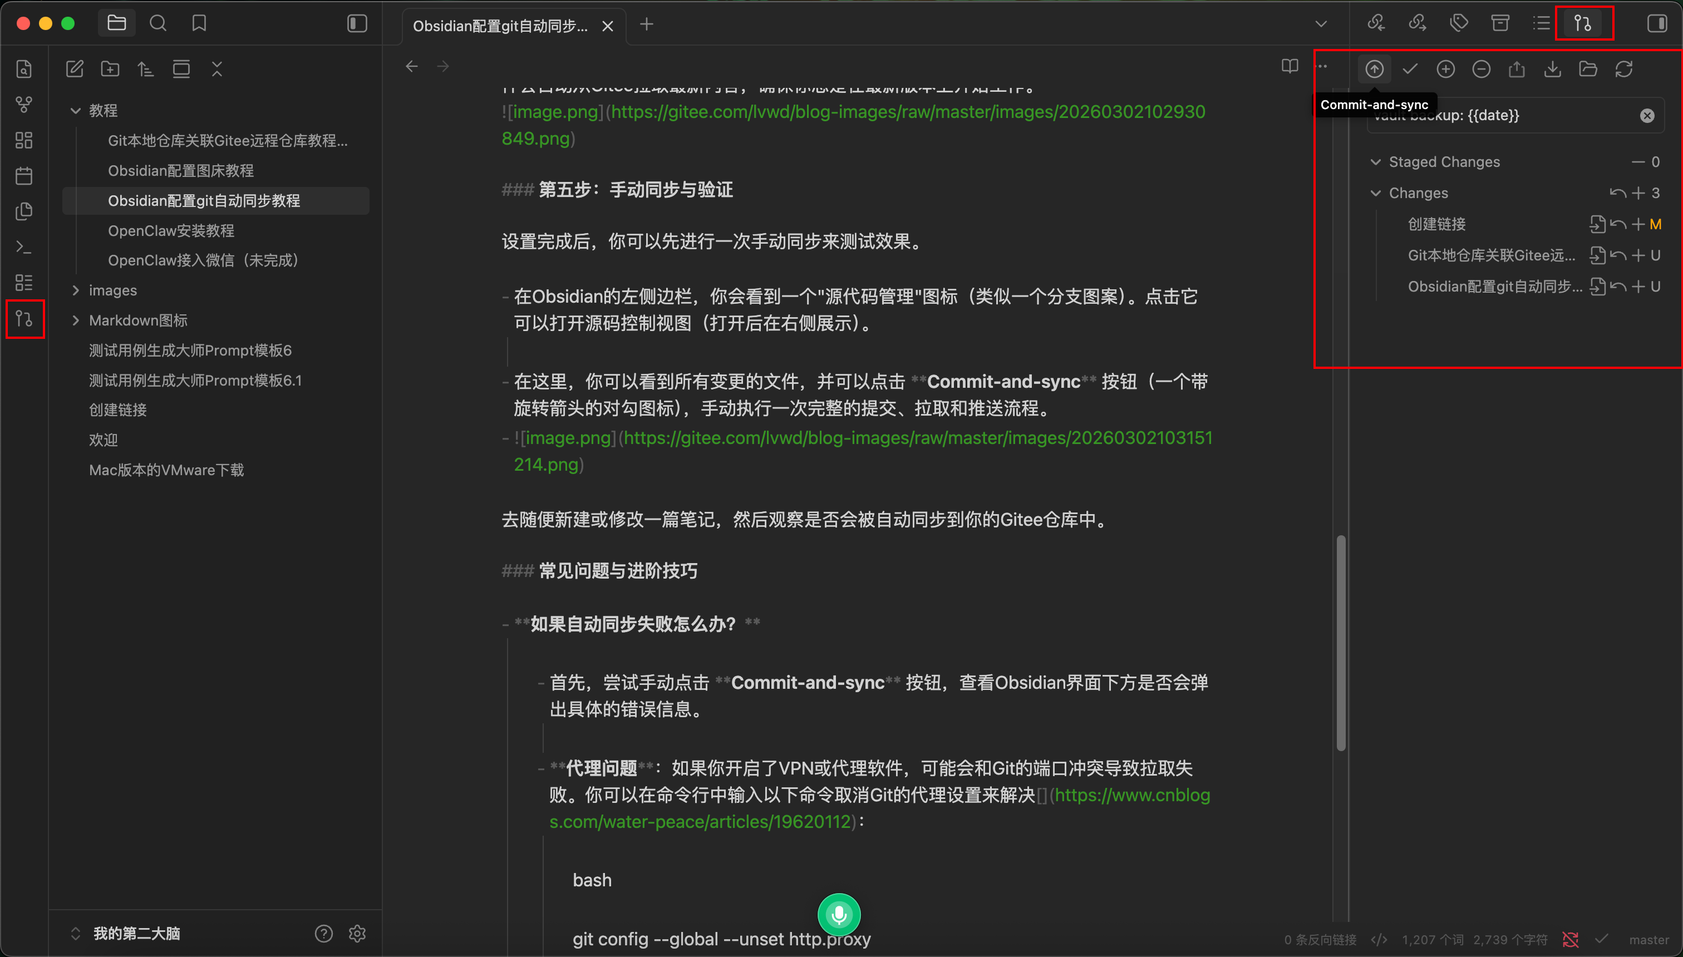The image size is (1683, 957).
Task: Open the 欢迎 note in explorer
Action: point(103,440)
